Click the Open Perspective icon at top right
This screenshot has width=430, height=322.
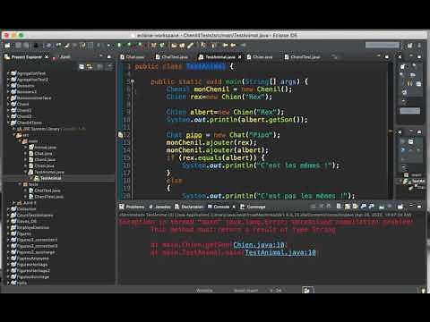(409, 46)
